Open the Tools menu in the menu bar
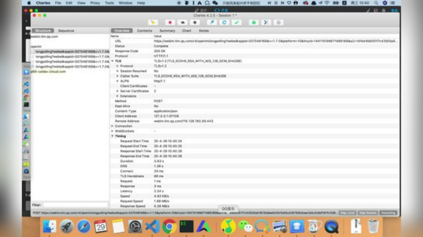The width and height of the screenshot is (423, 237). pyautogui.click(x=109, y=3)
